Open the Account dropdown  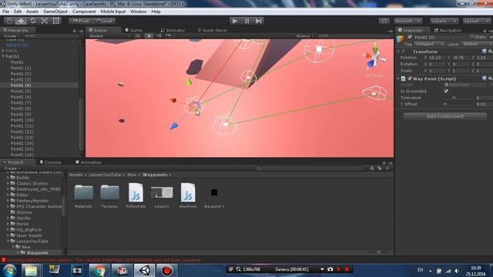(407, 21)
